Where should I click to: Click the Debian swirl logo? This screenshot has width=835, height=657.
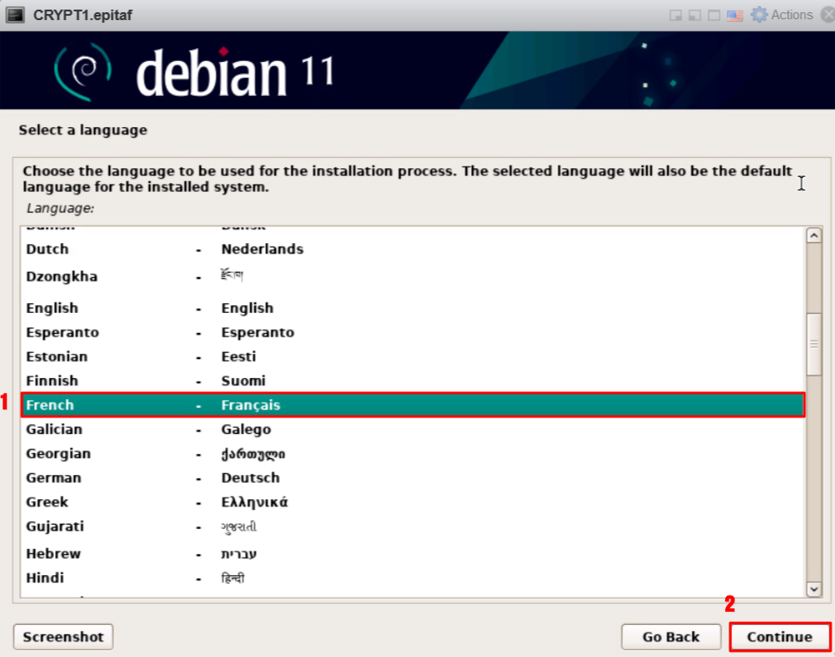pos(84,71)
